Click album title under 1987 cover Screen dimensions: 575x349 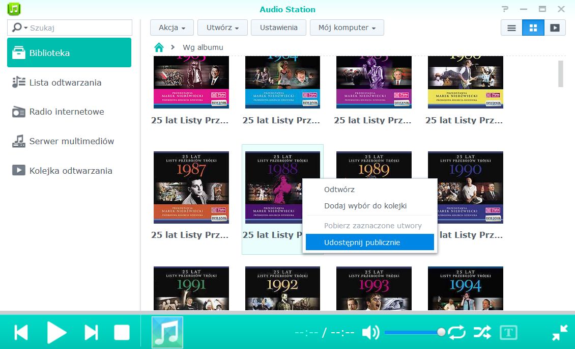point(190,235)
